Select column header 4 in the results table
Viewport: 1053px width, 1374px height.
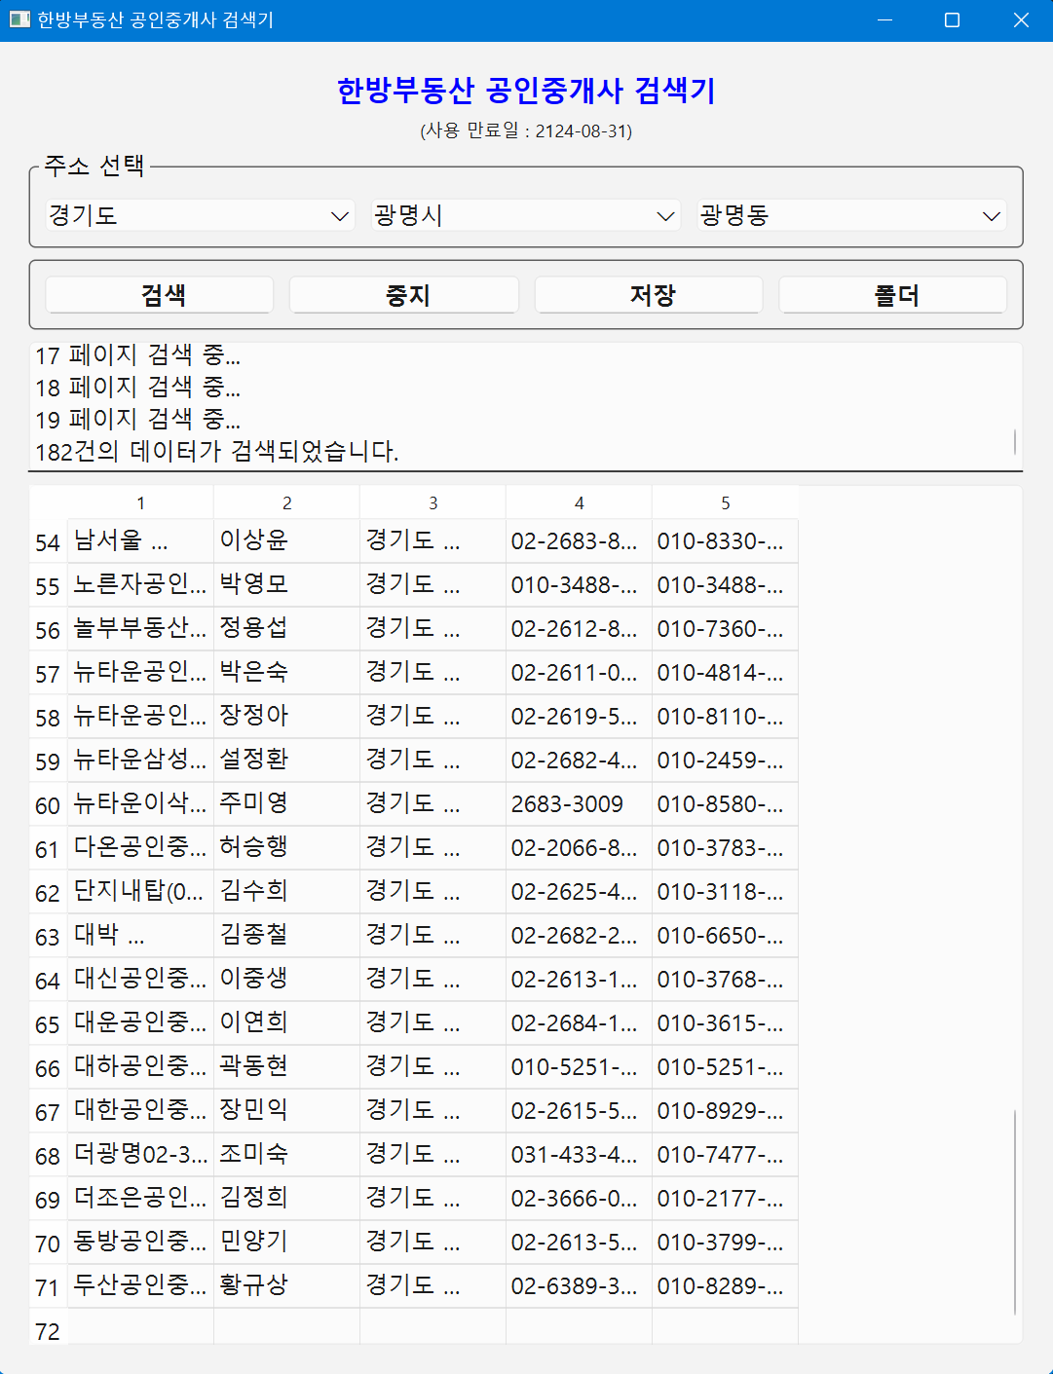(579, 501)
